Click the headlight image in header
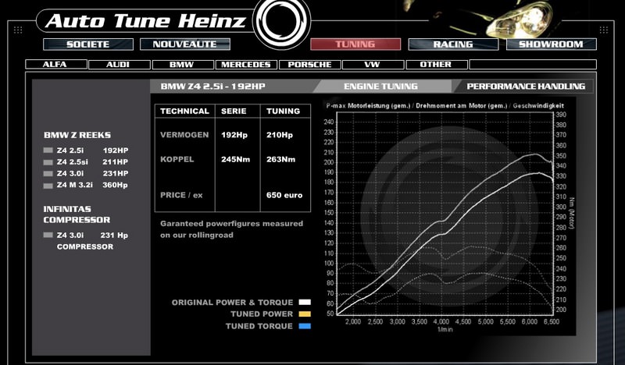 click(518, 20)
